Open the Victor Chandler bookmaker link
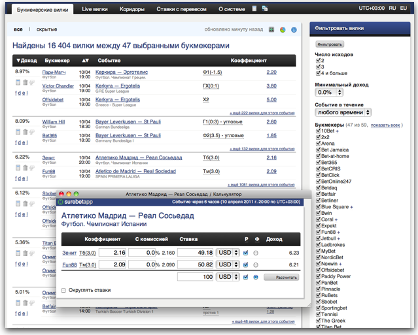 click(x=58, y=86)
